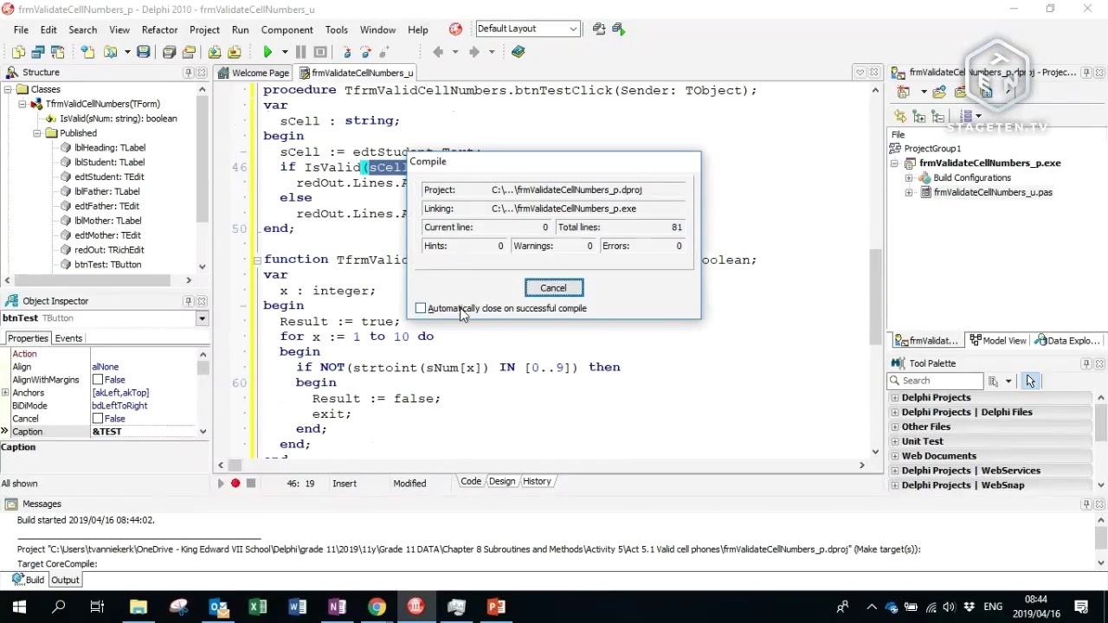Switch to the Output messages tab

(x=65, y=580)
